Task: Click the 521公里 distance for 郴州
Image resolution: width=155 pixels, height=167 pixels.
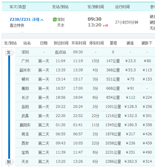Action: click(113, 79)
